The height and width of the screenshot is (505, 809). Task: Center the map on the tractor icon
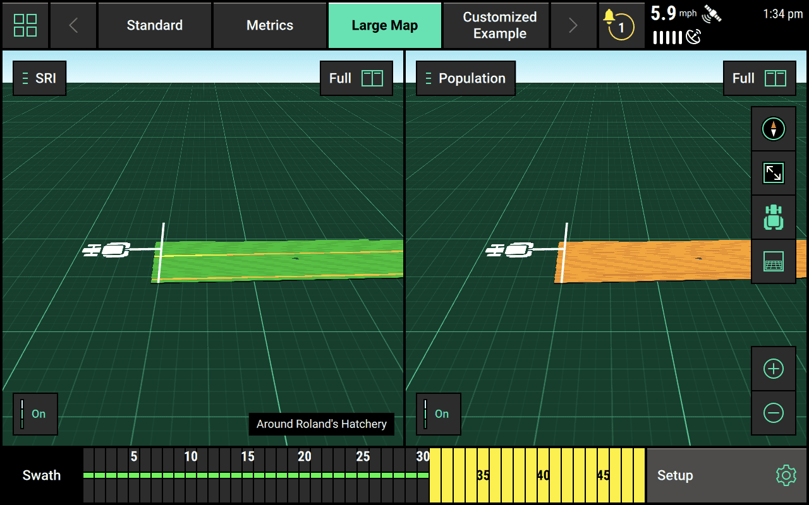774,217
